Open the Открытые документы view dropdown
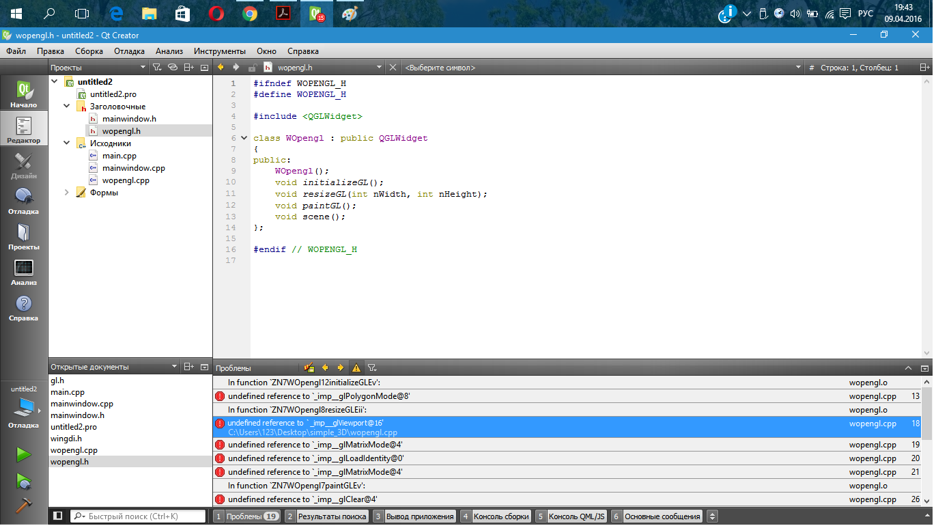The height and width of the screenshot is (526, 936). 113,367
